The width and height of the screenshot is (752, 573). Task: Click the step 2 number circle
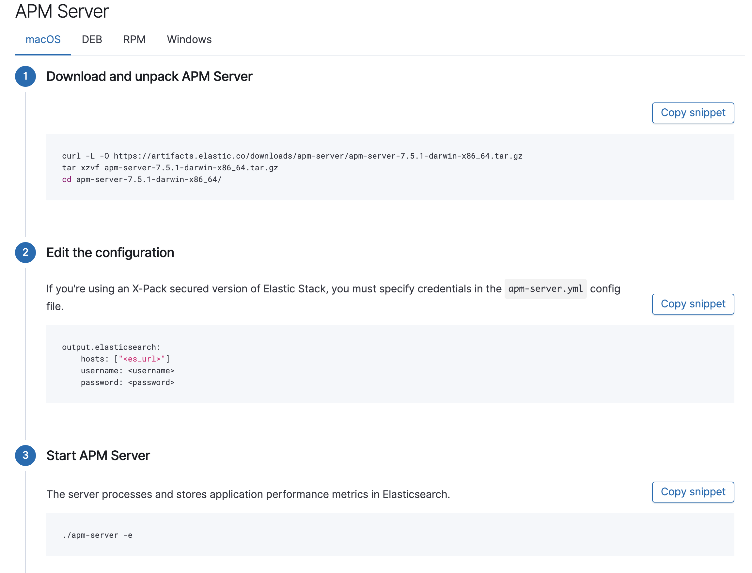click(x=25, y=252)
